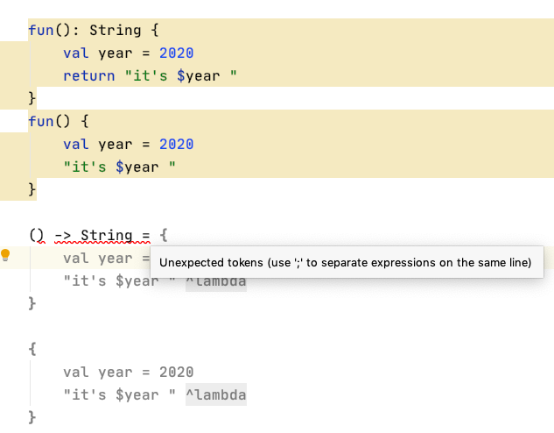
Task: Click 'String' return type in first function
Action: 115,30
